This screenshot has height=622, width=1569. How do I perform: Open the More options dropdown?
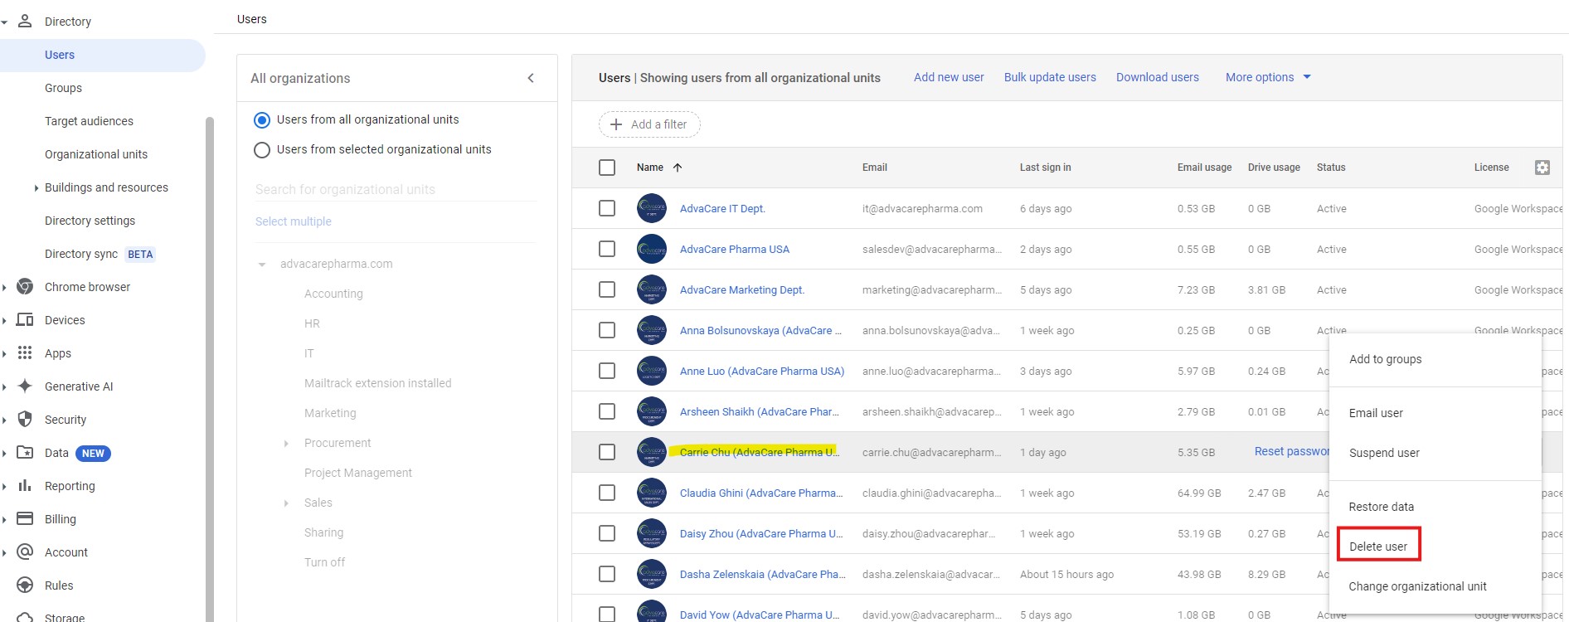(x=1268, y=77)
